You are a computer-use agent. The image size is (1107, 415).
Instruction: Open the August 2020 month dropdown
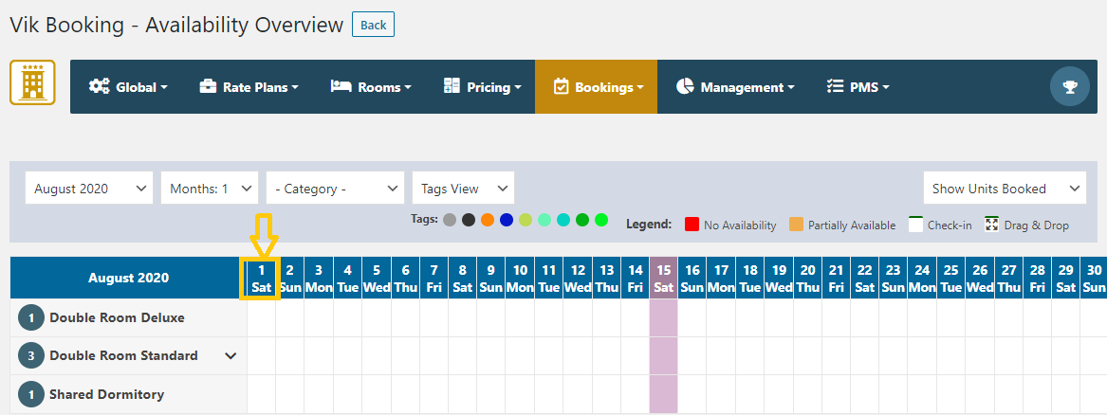pyautogui.click(x=89, y=189)
